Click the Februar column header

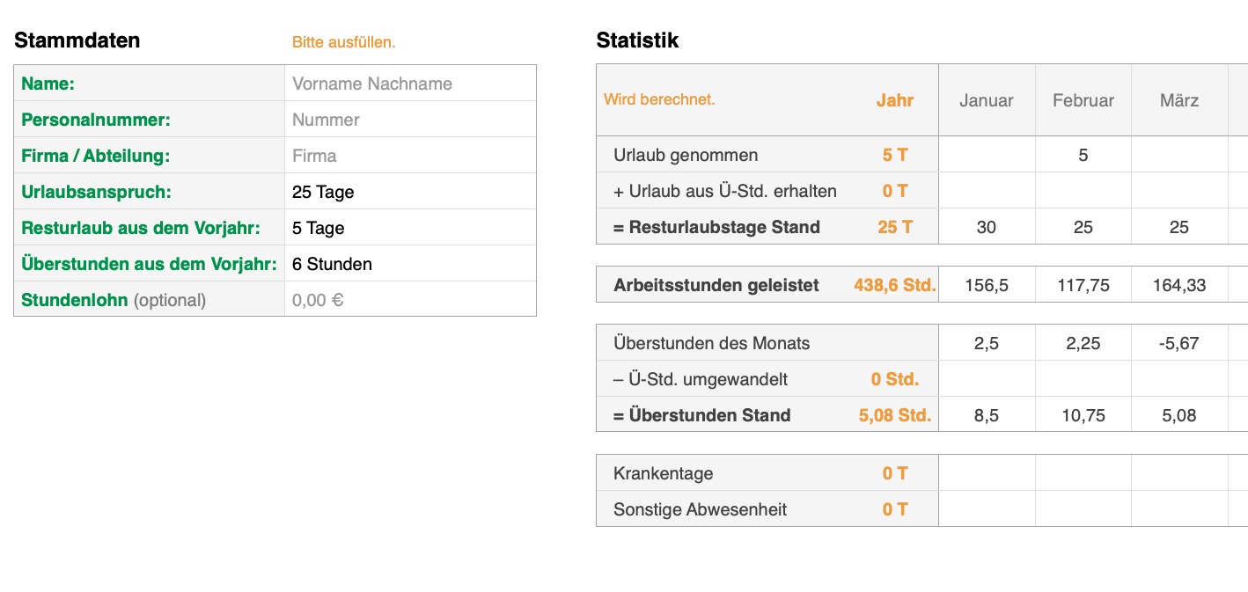pyautogui.click(x=1083, y=100)
